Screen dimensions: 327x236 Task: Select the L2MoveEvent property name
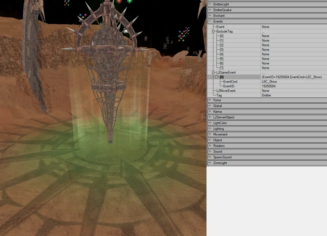point(226,91)
